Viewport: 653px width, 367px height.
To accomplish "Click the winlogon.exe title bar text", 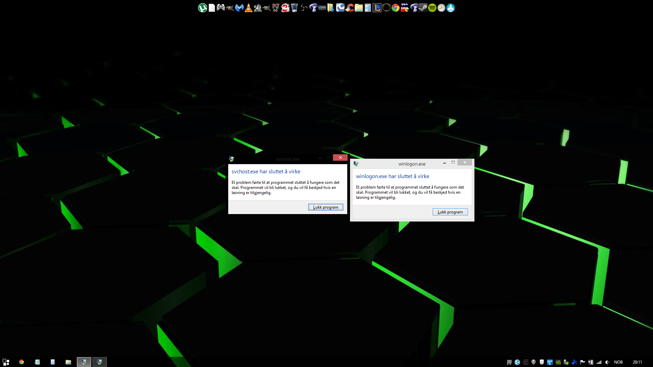I will (412, 164).
